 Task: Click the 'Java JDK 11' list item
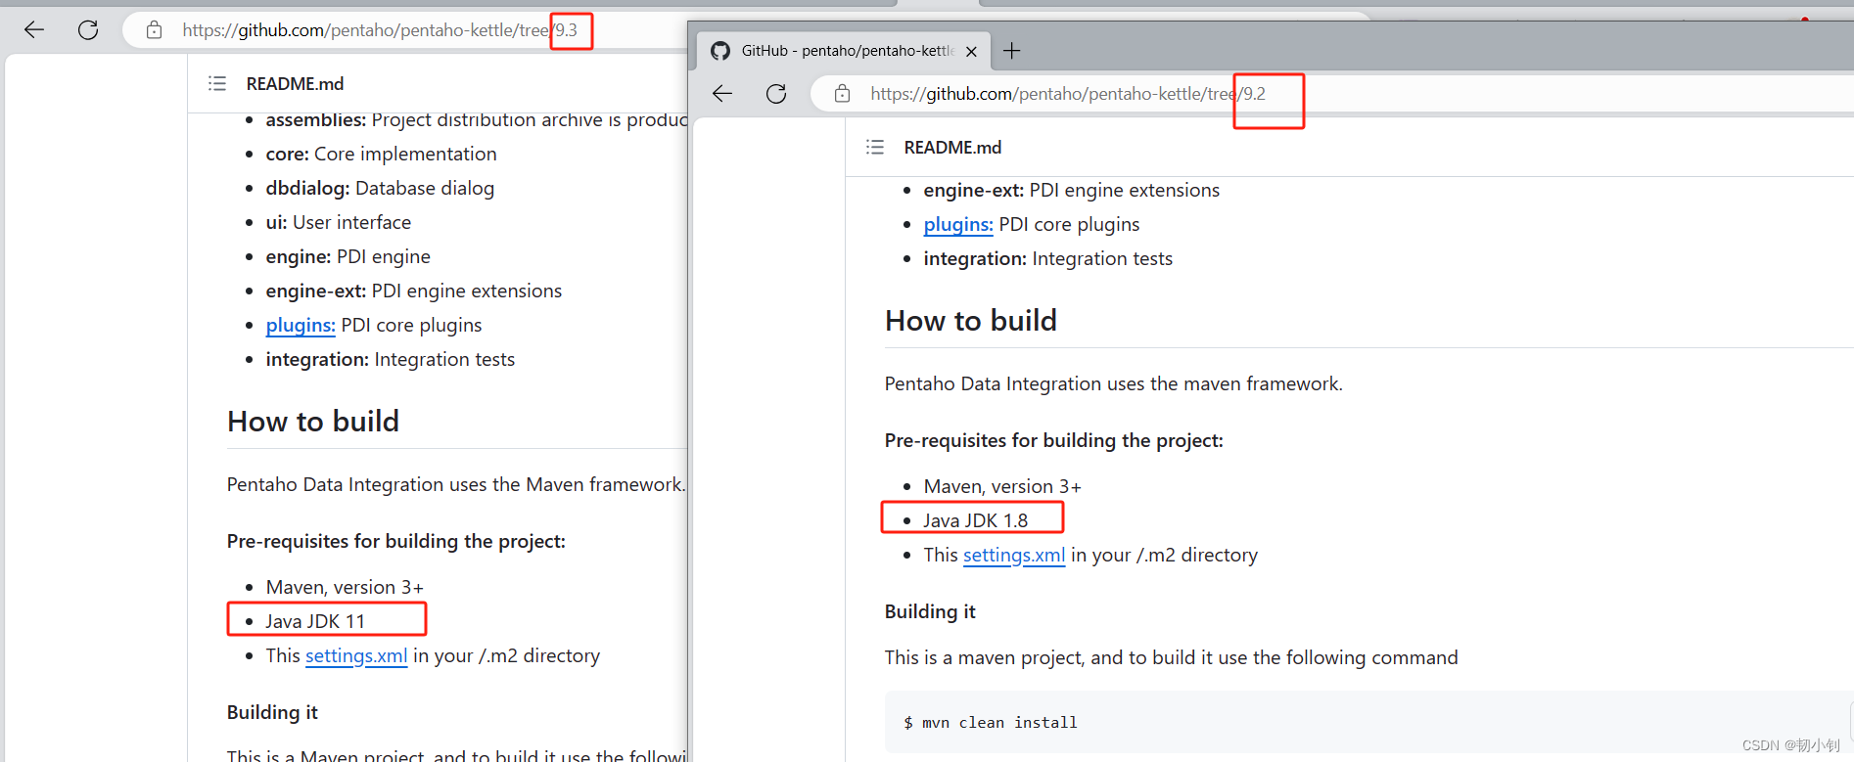click(x=315, y=621)
